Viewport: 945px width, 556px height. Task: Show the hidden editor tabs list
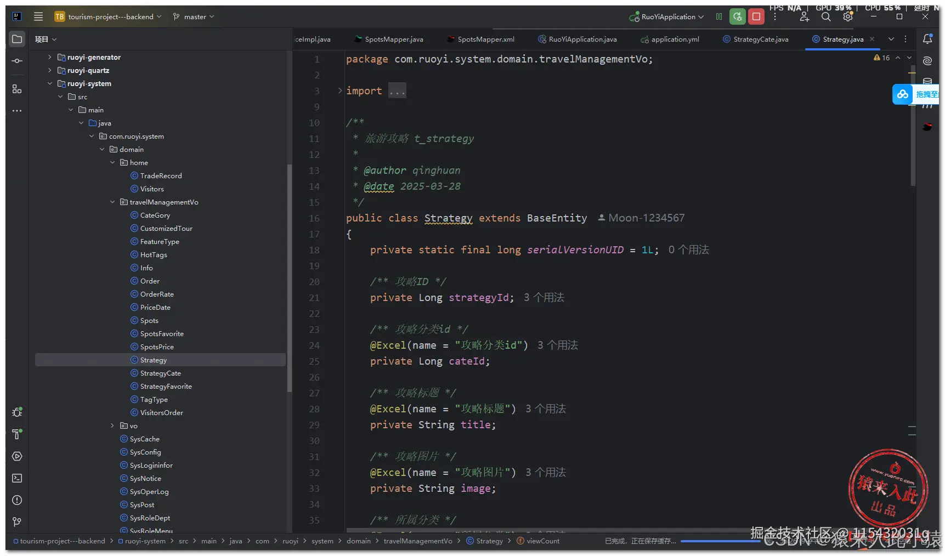(x=891, y=39)
